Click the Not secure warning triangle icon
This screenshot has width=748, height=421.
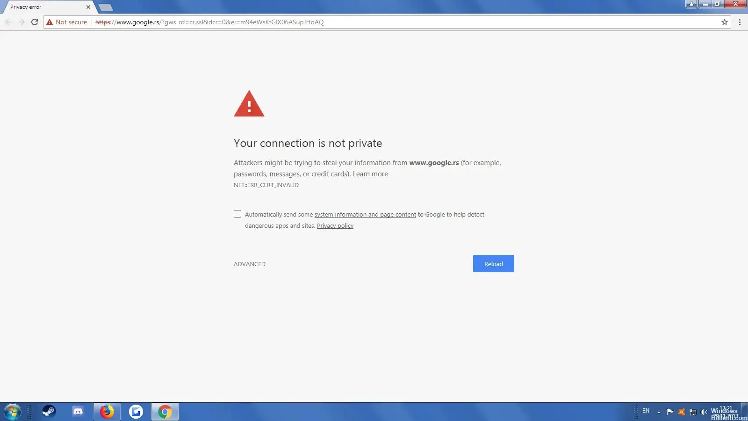coord(50,22)
